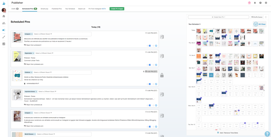Image resolution: width=271 pixels, height=137 pixels.
Task: Open the blue help bubble at bottom right
Action: click(267, 134)
